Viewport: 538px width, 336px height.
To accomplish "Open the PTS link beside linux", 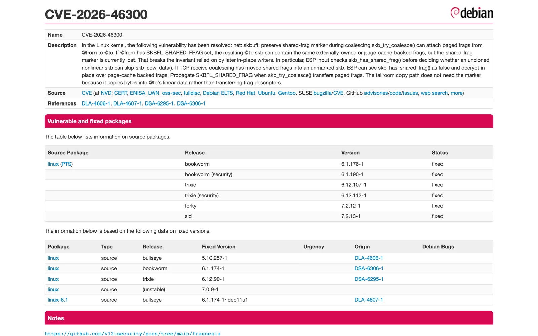I will click(66, 164).
